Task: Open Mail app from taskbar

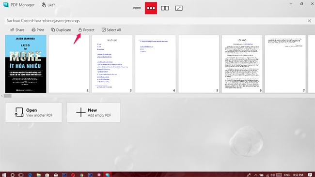Action: point(56,175)
